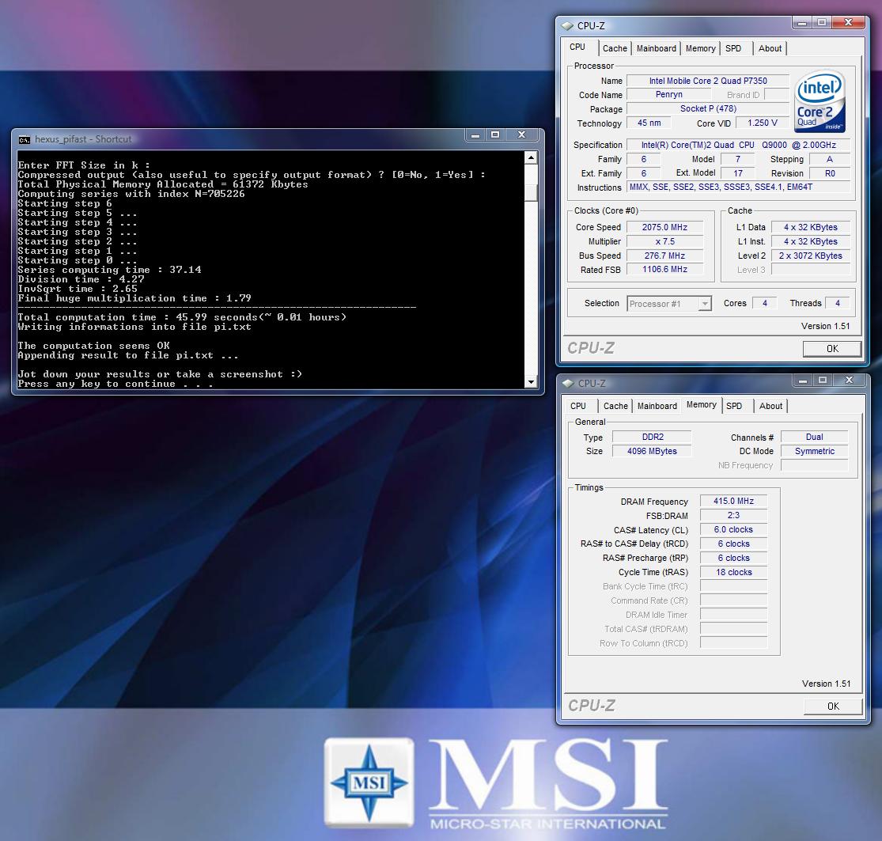Minimize the CPU-Z Memory window
The height and width of the screenshot is (841, 882).
click(803, 381)
